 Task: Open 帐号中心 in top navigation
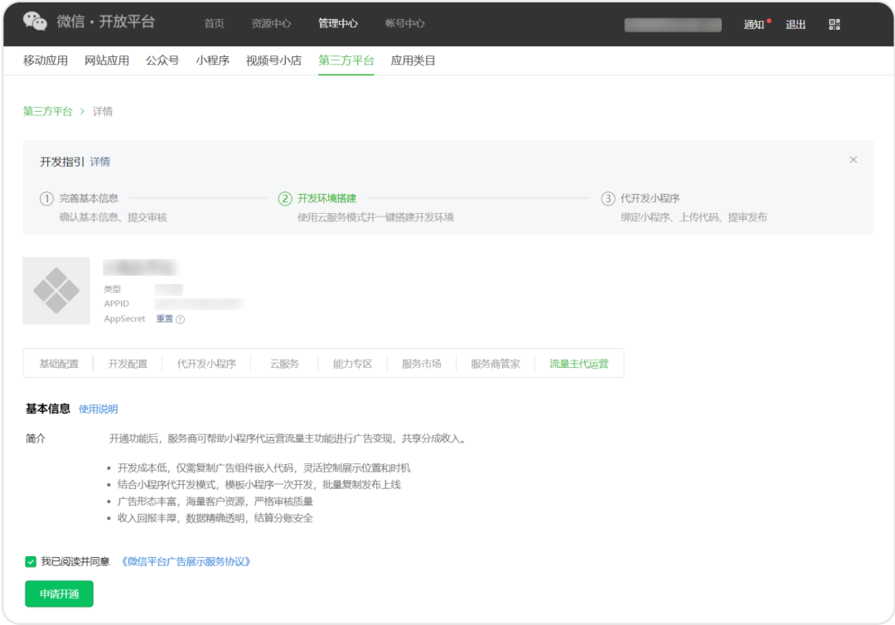point(404,23)
